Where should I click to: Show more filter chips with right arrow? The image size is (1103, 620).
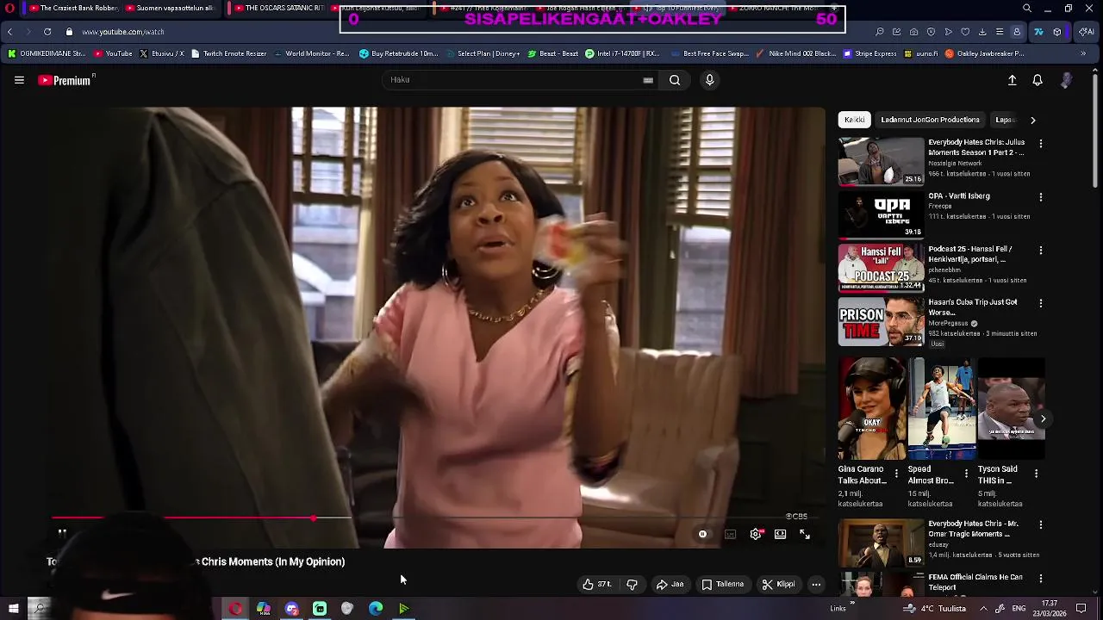[x=1032, y=120]
